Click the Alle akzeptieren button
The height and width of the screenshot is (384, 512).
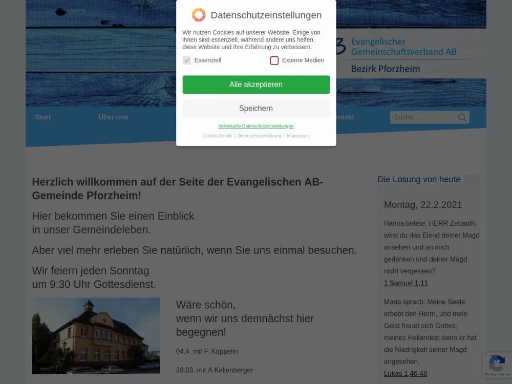[x=256, y=84]
